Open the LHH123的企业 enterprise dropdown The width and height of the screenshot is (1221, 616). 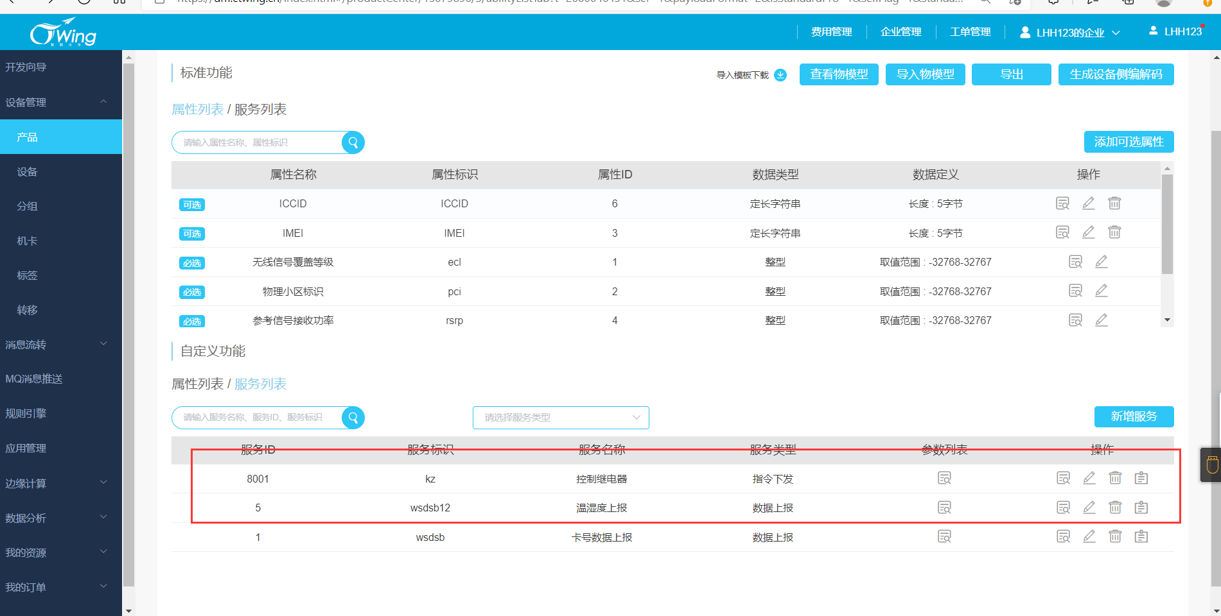[1070, 32]
